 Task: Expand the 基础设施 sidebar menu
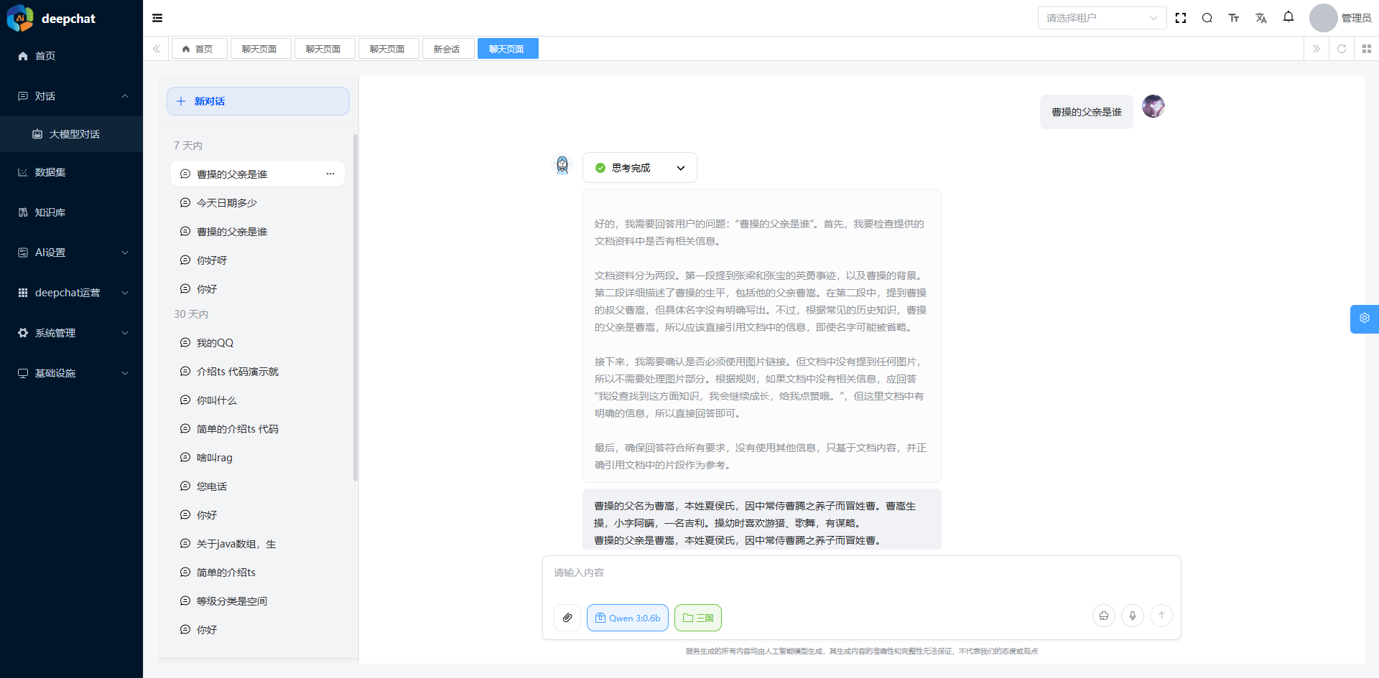[71, 373]
